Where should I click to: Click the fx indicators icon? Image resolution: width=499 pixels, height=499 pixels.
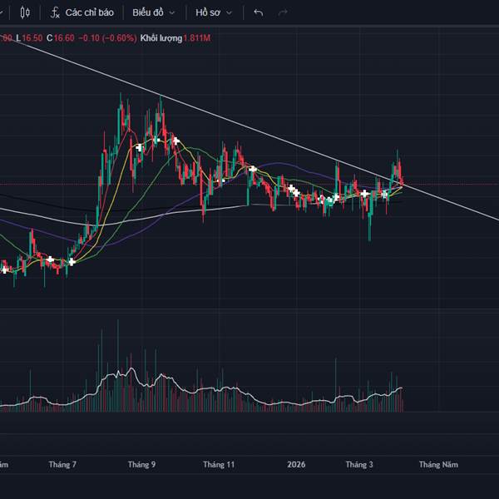[55, 13]
